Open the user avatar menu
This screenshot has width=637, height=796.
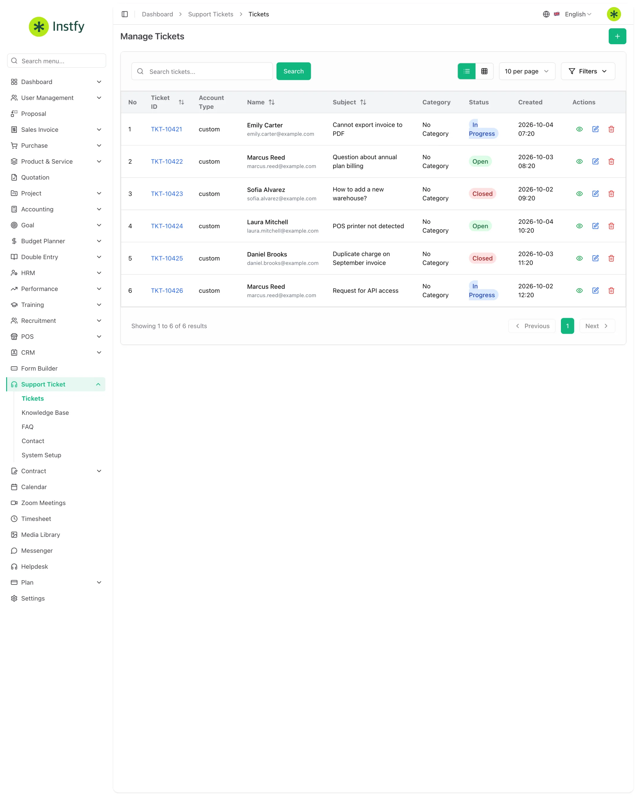coord(613,14)
